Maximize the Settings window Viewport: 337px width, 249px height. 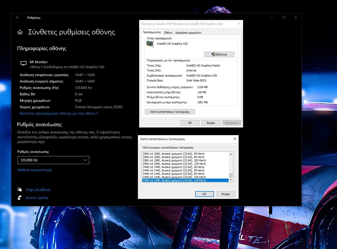tap(284, 17)
